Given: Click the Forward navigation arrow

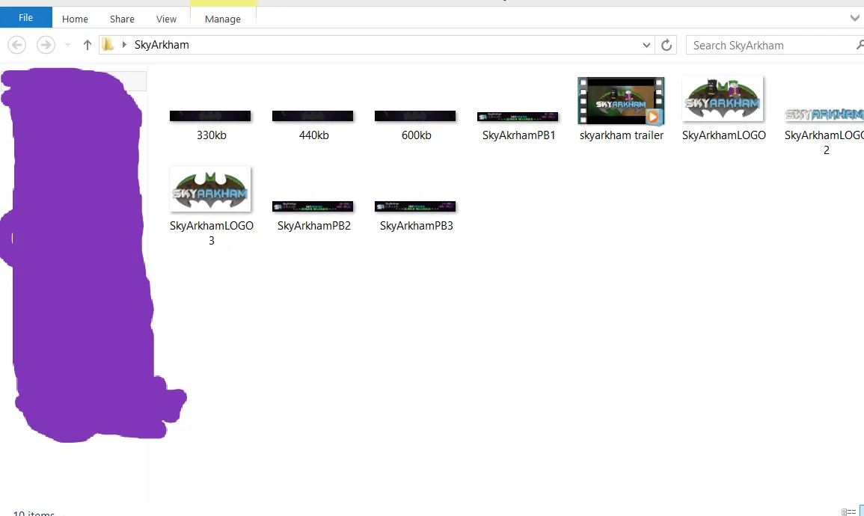Looking at the screenshot, I should point(46,45).
